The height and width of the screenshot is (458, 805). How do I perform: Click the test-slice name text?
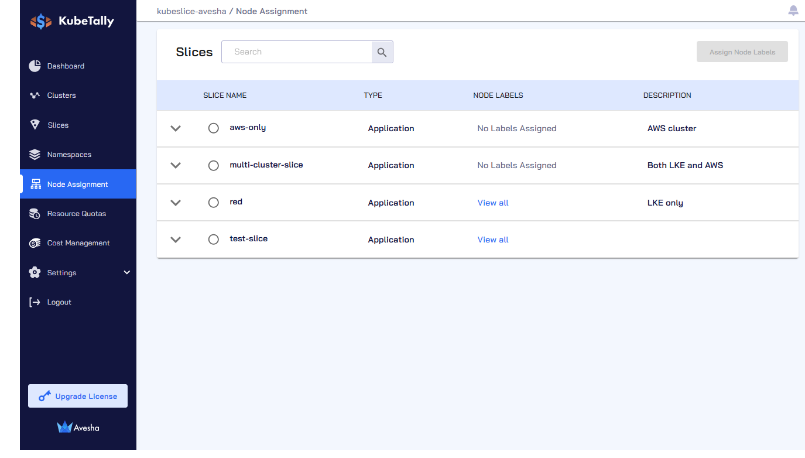point(249,238)
